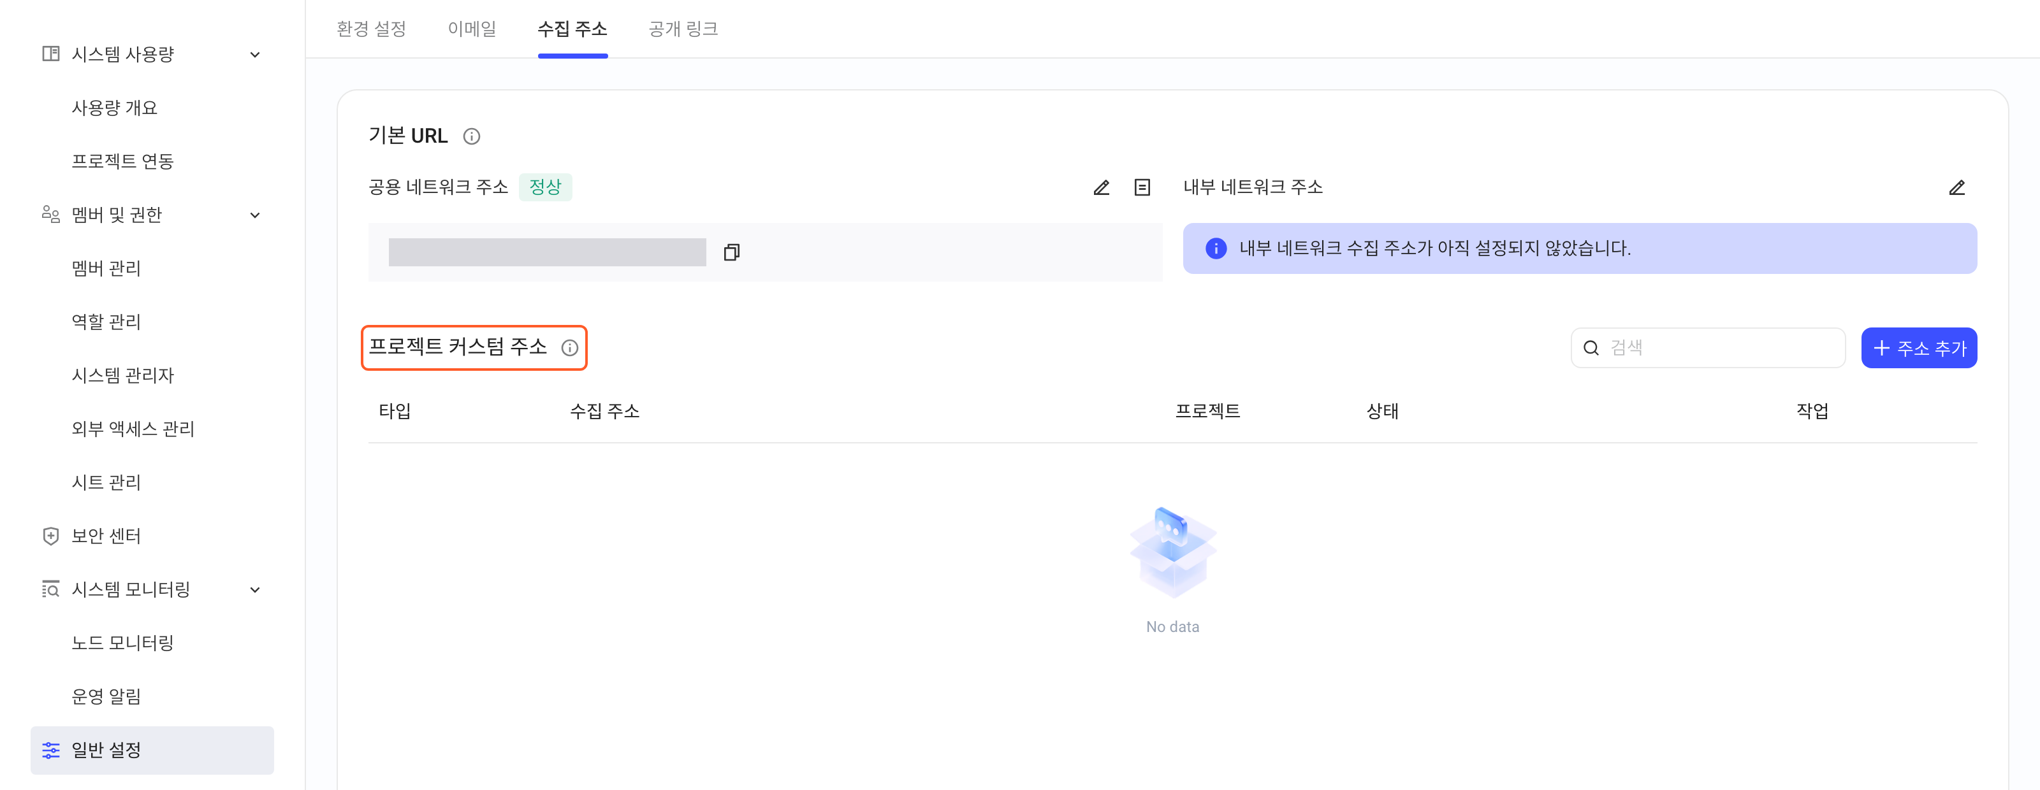Click the 타입 column header

pos(395,411)
